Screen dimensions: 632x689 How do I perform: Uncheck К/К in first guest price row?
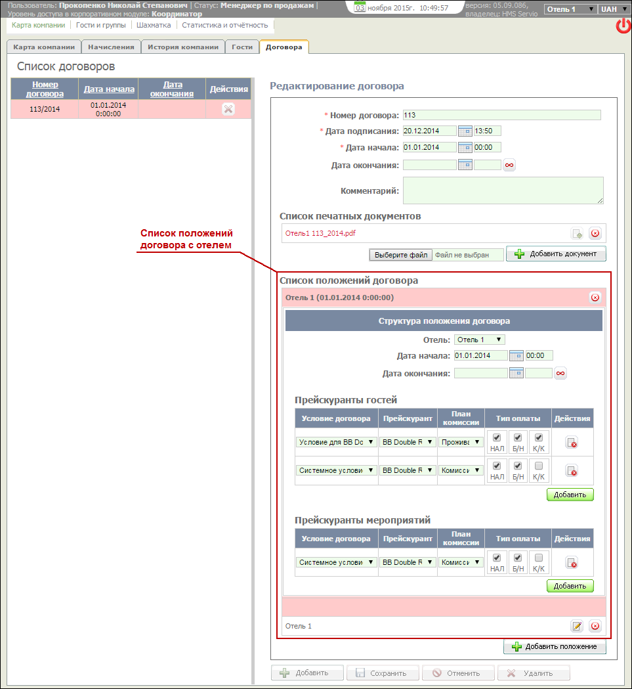pos(539,437)
